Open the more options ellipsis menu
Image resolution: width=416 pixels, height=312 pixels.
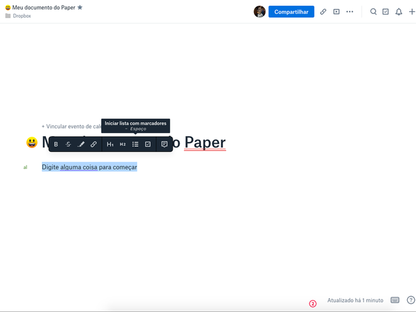pyautogui.click(x=350, y=12)
